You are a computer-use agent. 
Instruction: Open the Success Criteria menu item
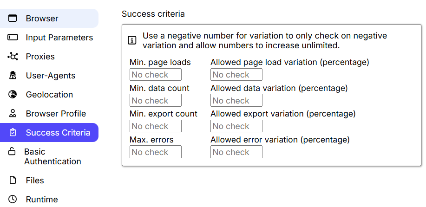(58, 133)
